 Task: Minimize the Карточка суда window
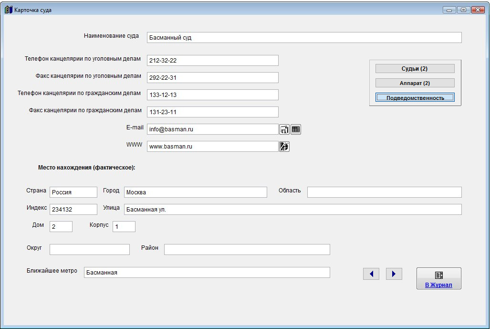[x=449, y=10]
